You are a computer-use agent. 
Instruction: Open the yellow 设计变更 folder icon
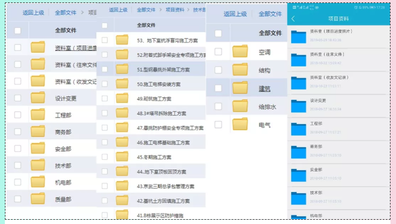[38, 97]
